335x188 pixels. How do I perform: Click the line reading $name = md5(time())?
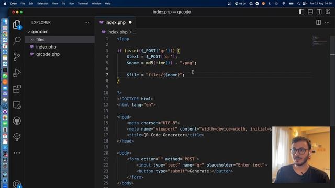pyautogui.click(x=161, y=63)
